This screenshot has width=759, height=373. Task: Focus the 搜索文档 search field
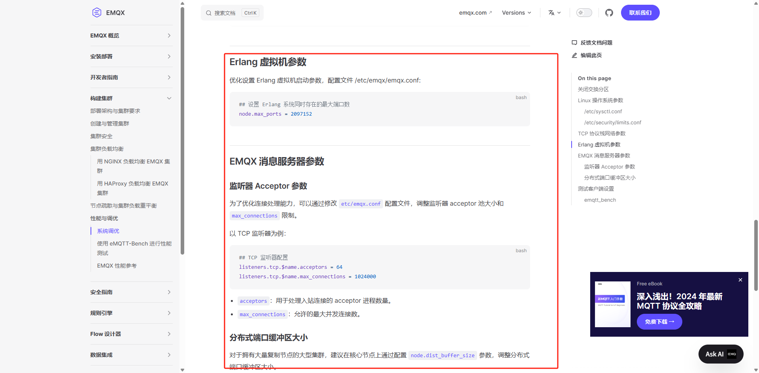coord(232,13)
